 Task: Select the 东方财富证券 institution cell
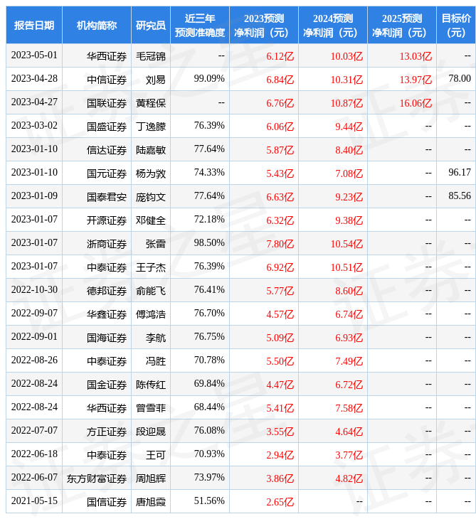(x=97, y=478)
